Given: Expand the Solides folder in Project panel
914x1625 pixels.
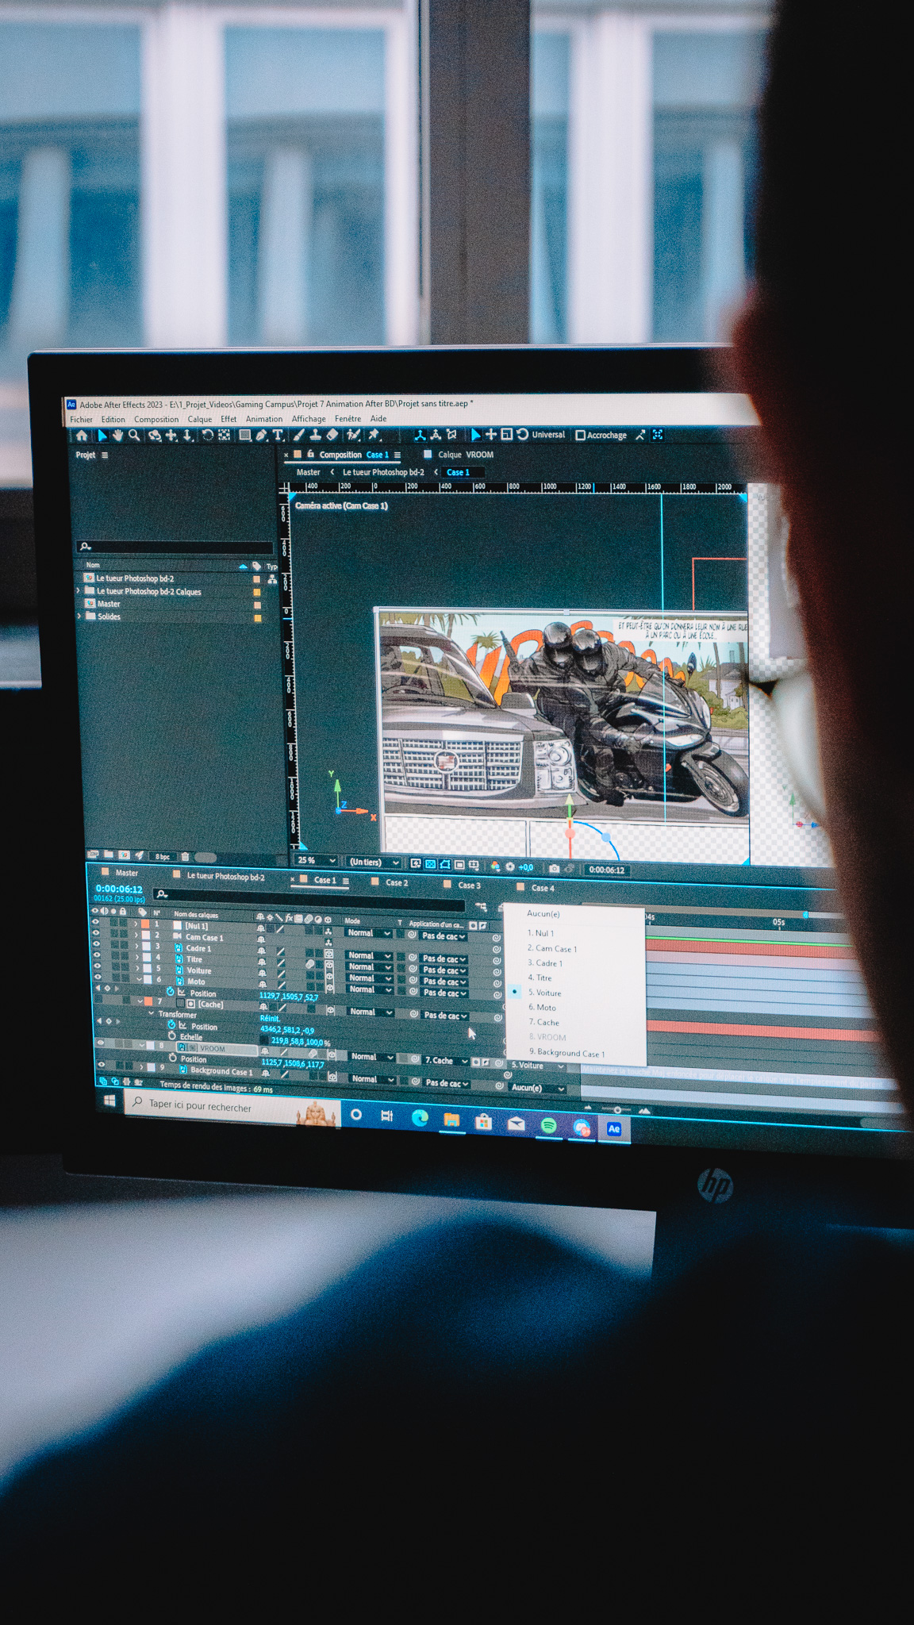Looking at the screenshot, I should pyautogui.click(x=79, y=616).
